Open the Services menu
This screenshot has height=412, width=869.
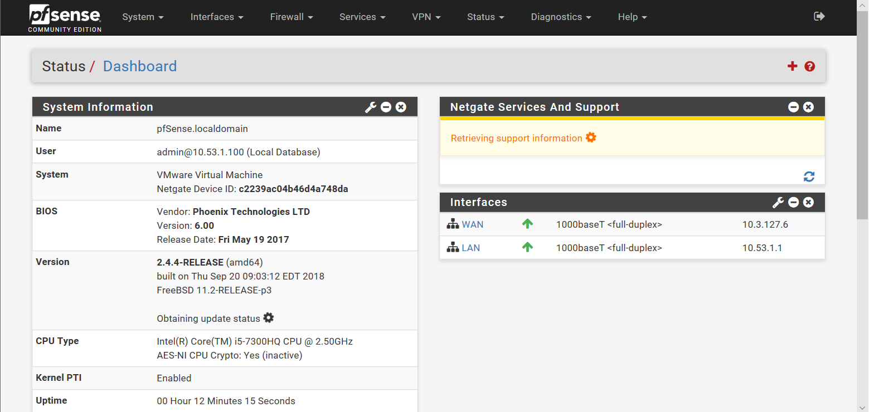point(361,17)
